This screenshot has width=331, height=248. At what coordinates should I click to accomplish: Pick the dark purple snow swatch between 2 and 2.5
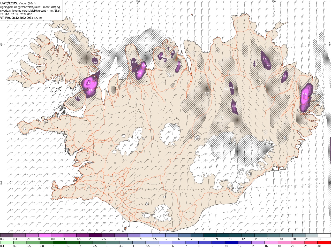coord(95,235)
